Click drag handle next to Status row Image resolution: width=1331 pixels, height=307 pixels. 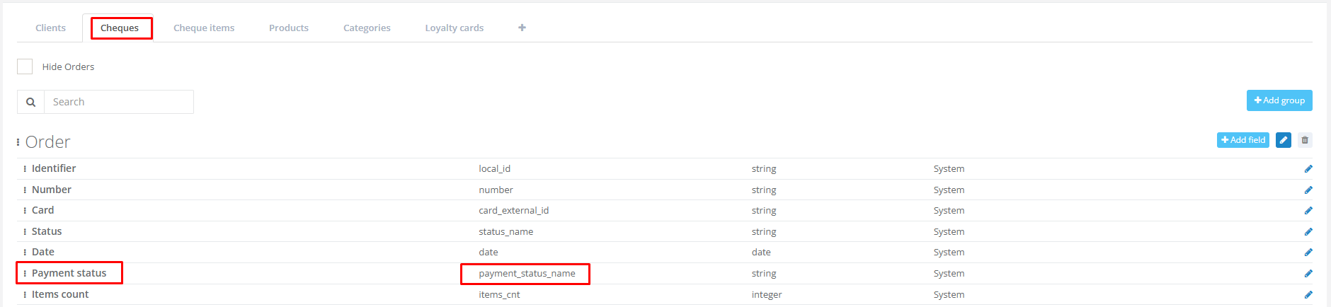(25, 232)
